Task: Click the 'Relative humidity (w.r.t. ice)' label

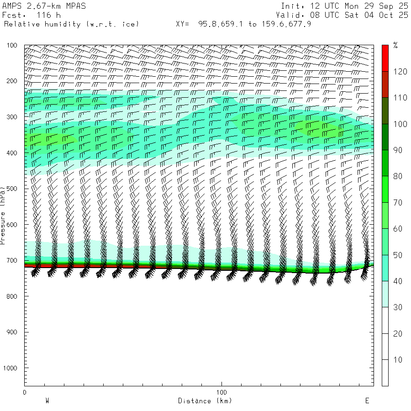Action: (71, 24)
